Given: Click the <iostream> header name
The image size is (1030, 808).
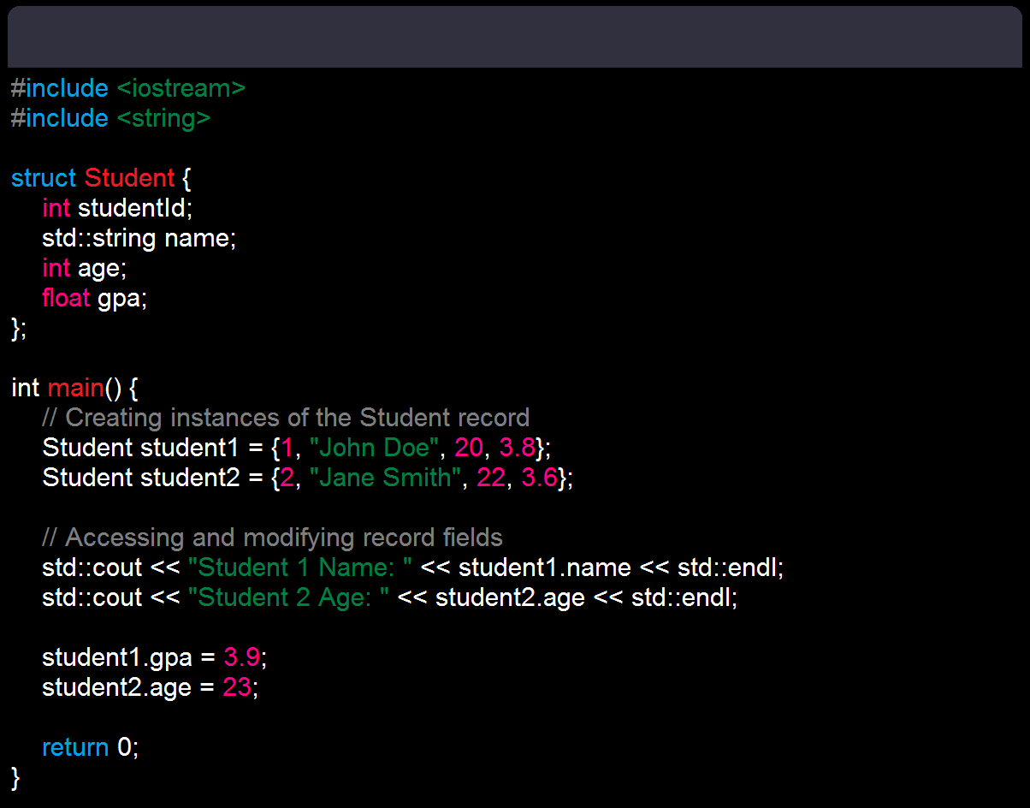Looking at the screenshot, I should 181,88.
